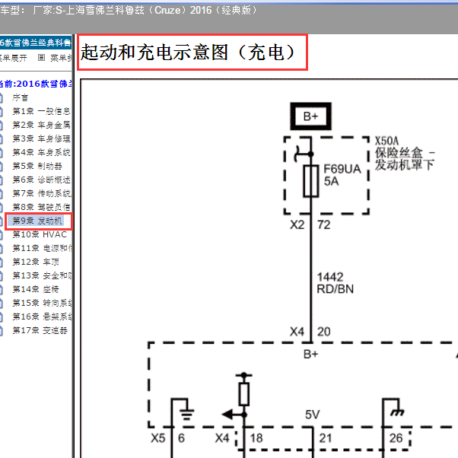Screen dimensions: 458x458
Task: Click the page icon beside 第17章
Action: tap(2, 331)
